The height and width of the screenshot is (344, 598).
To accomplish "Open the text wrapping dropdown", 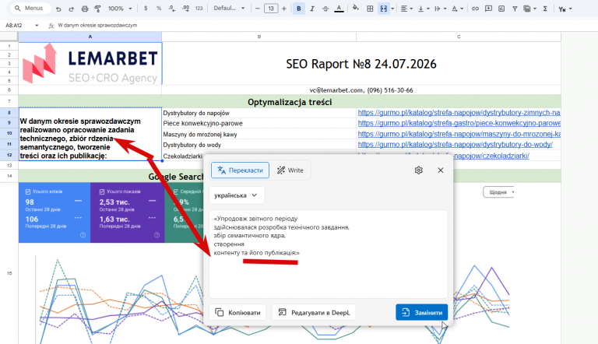I will tap(440, 9).
